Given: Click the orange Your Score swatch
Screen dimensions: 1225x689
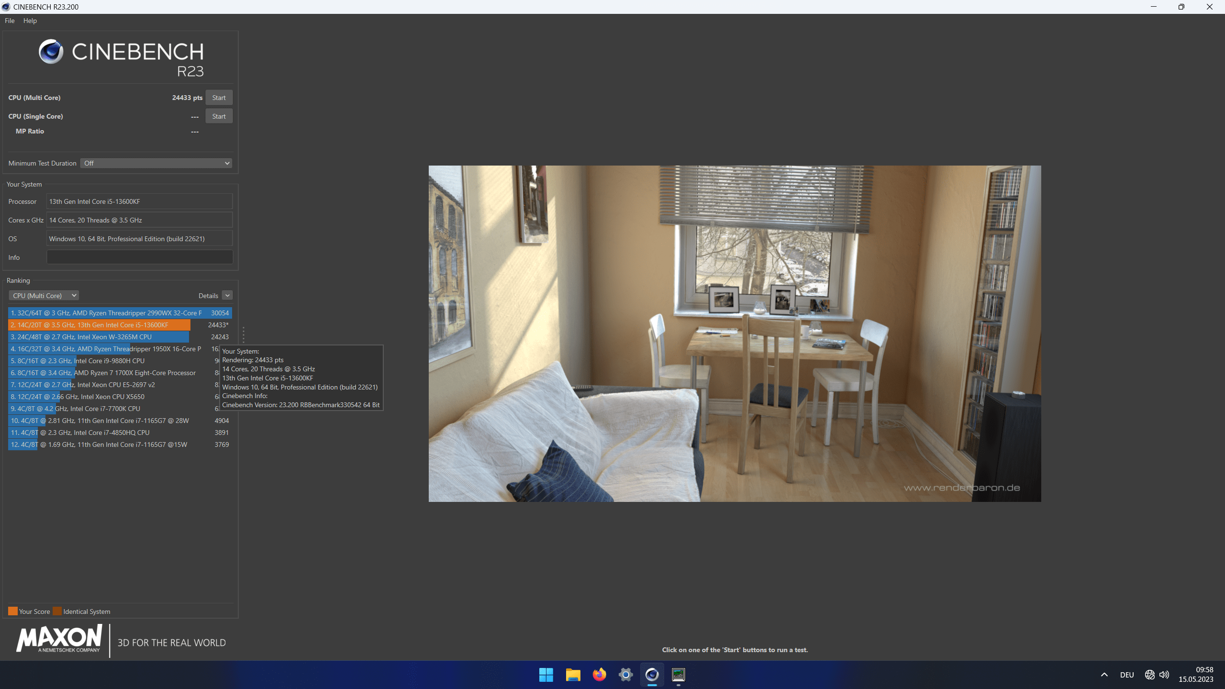Looking at the screenshot, I should [13, 611].
